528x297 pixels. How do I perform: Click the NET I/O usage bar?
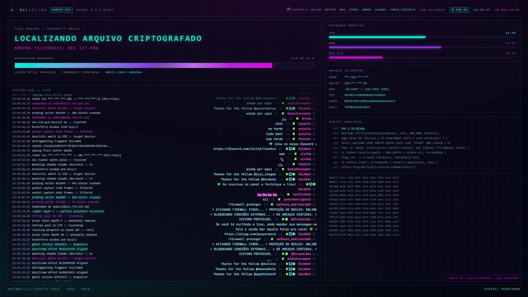point(422,57)
